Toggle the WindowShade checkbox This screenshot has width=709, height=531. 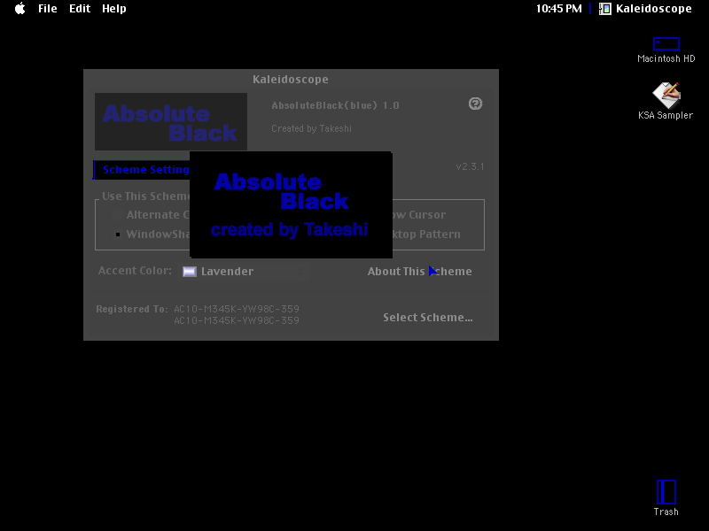click(x=118, y=235)
